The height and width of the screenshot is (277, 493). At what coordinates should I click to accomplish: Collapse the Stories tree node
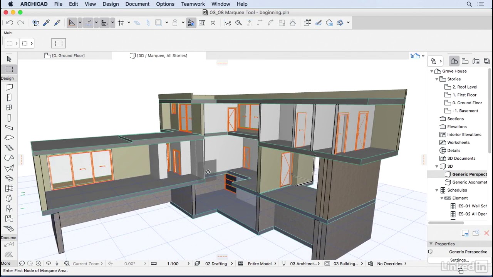coord(437,79)
